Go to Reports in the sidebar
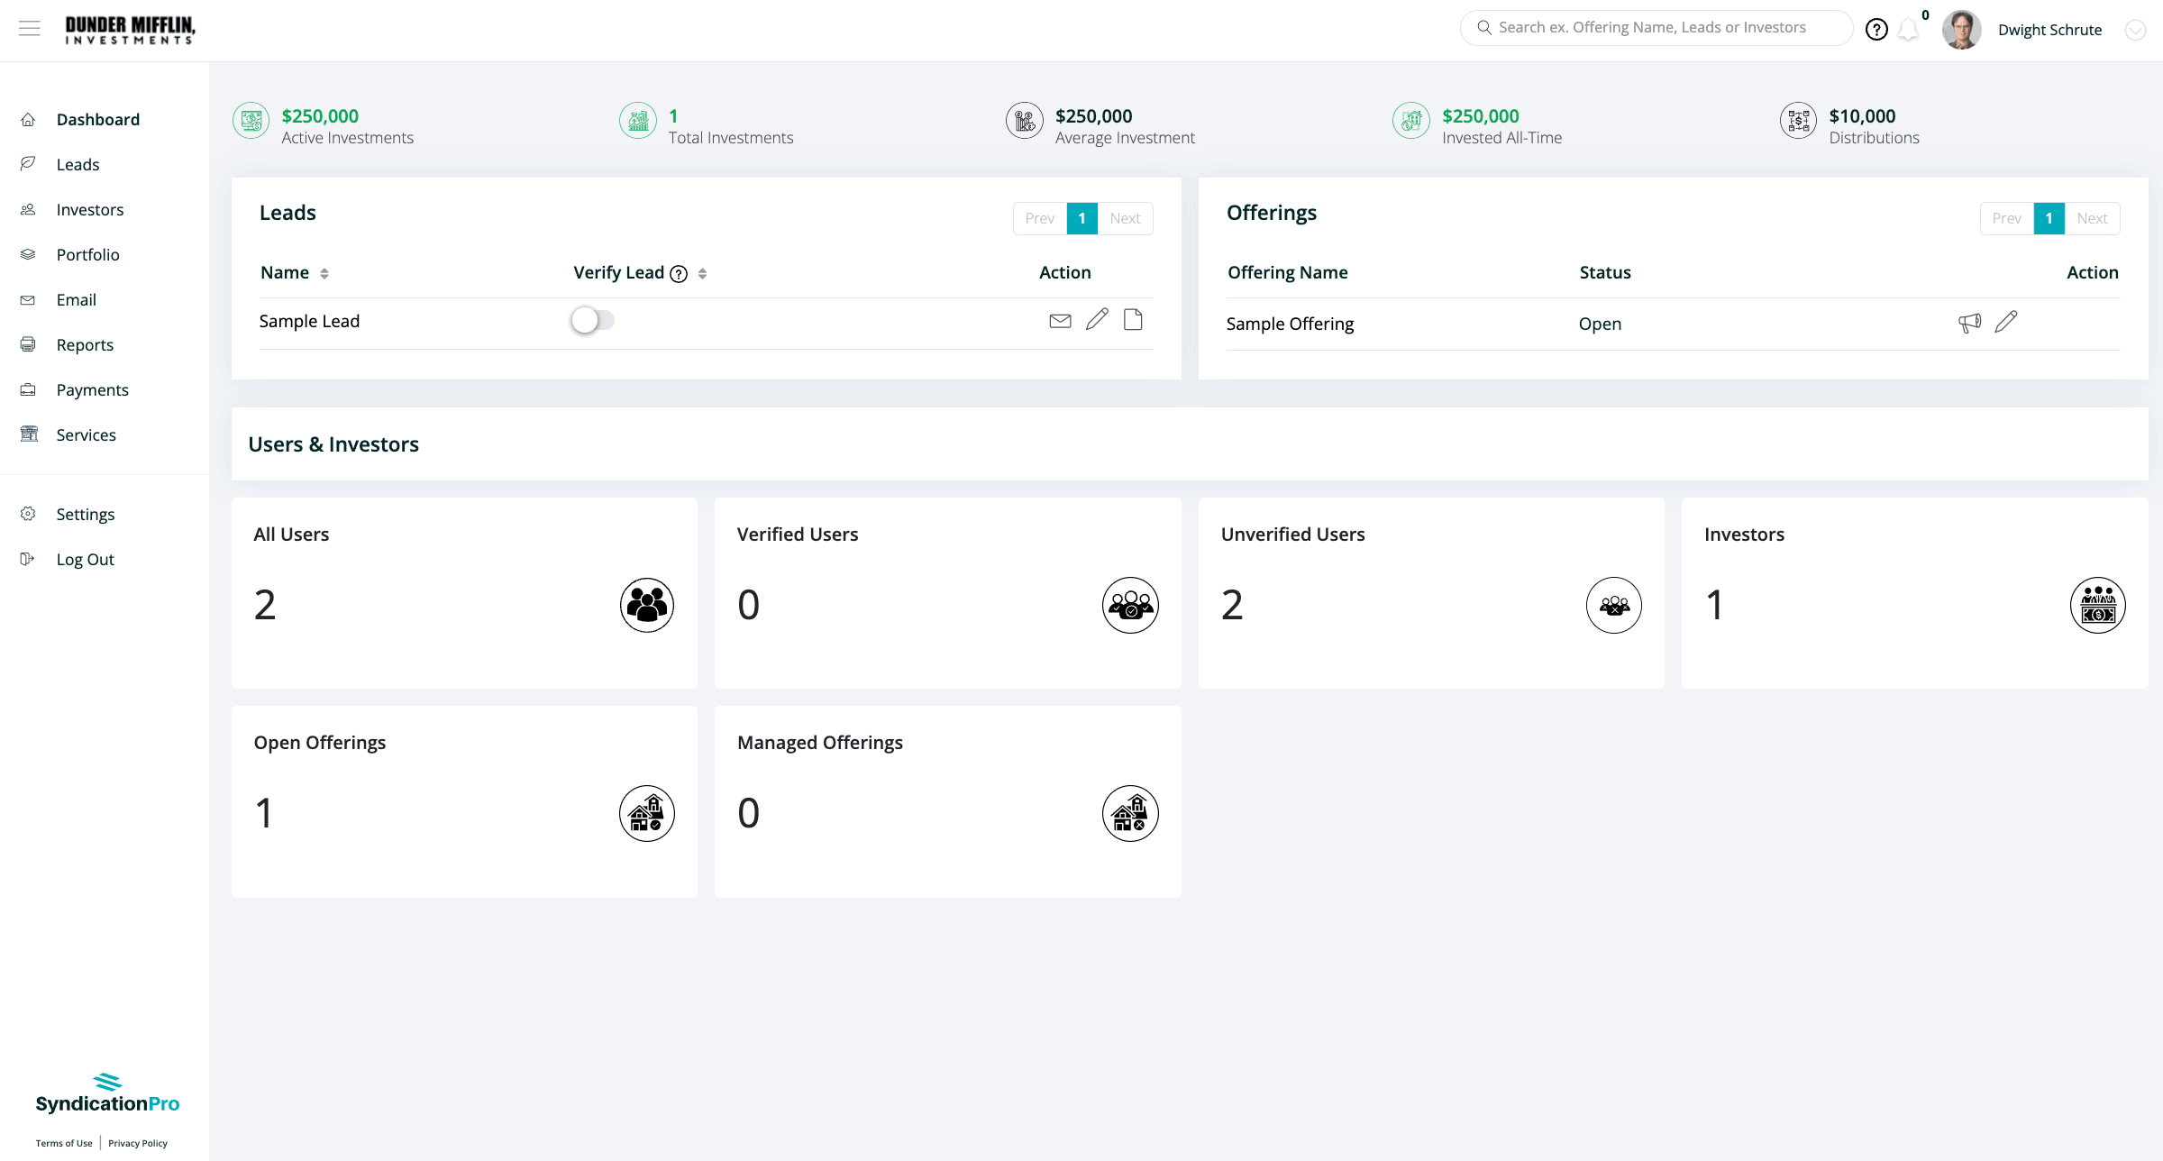This screenshot has height=1161, width=2163. pos(85,345)
